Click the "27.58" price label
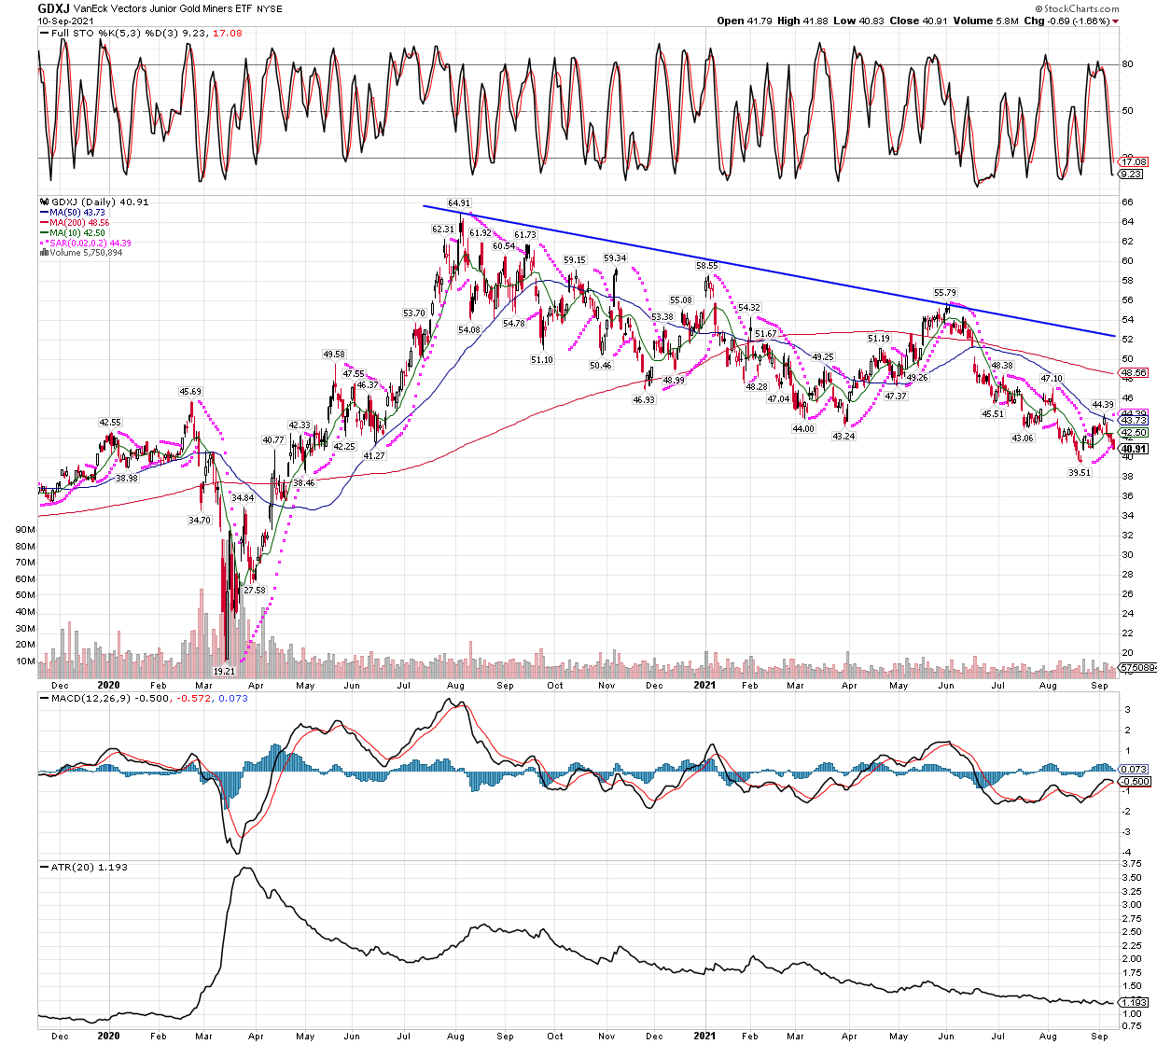Screen dimensions: 1157x1044 point(254,590)
